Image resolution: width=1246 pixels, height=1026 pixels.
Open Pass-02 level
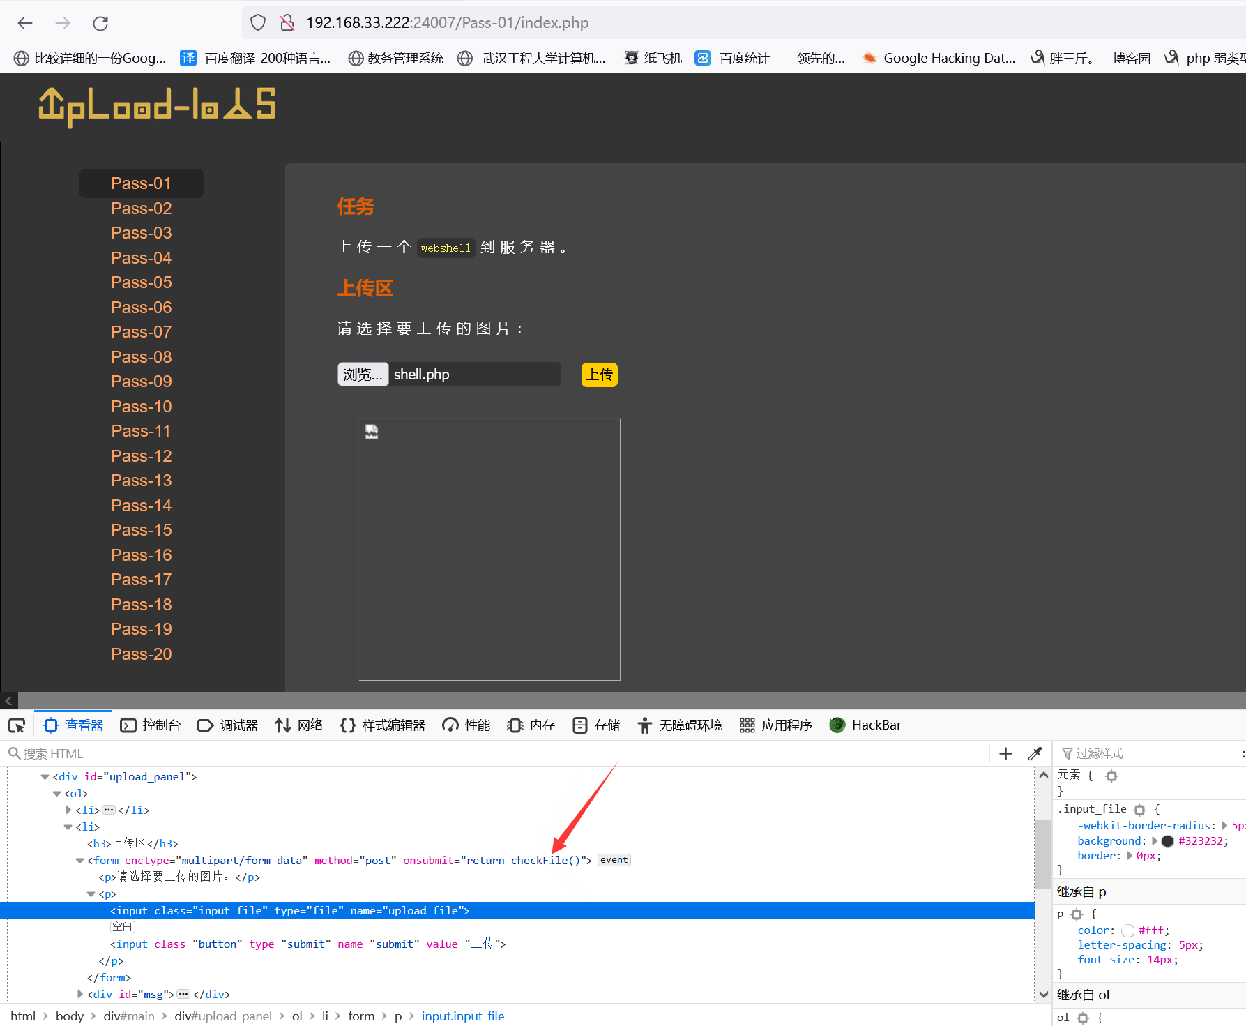[x=141, y=209]
